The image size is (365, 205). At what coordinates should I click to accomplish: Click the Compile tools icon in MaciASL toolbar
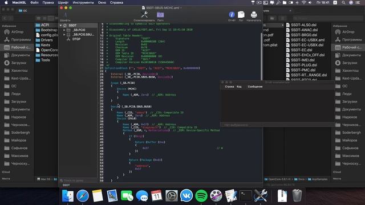pos(144,15)
